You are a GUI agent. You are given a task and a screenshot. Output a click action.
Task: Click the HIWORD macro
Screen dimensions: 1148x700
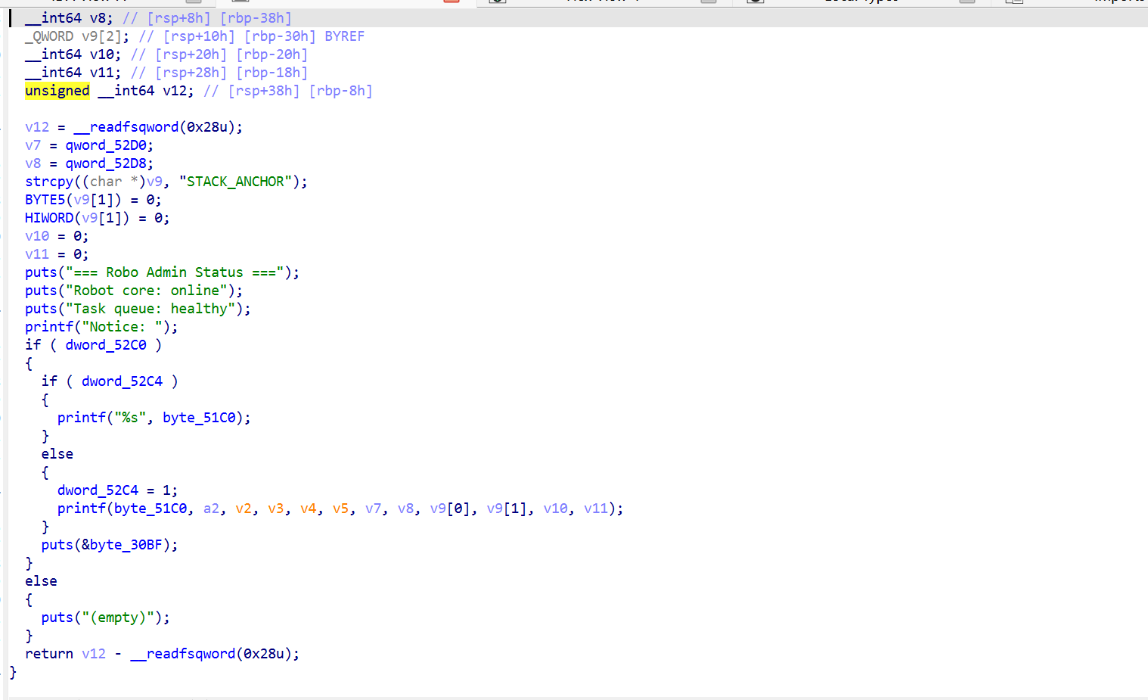click(x=49, y=218)
